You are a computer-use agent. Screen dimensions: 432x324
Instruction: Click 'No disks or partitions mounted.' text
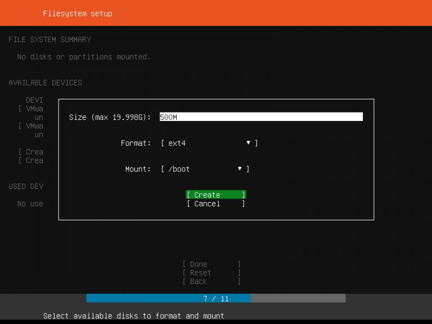point(84,57)
